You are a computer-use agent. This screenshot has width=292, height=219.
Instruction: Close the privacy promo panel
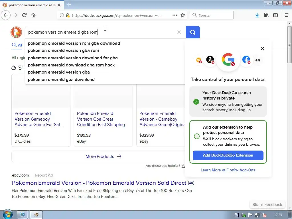coord(262,48)
